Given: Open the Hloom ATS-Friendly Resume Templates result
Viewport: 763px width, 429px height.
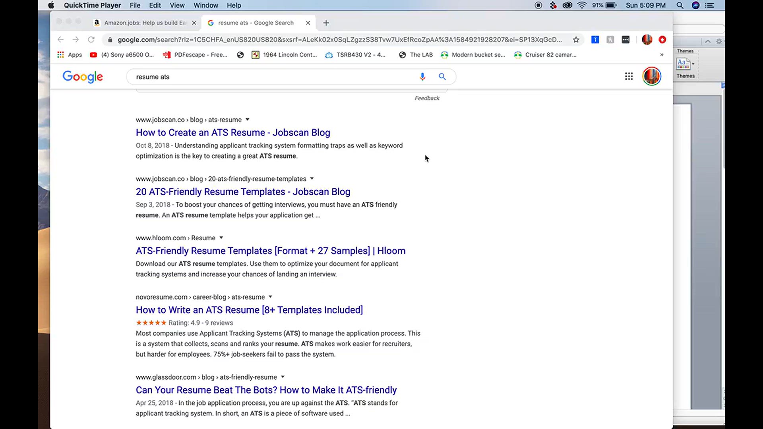Looking at the screenshot, I should [x=271, y=251].
